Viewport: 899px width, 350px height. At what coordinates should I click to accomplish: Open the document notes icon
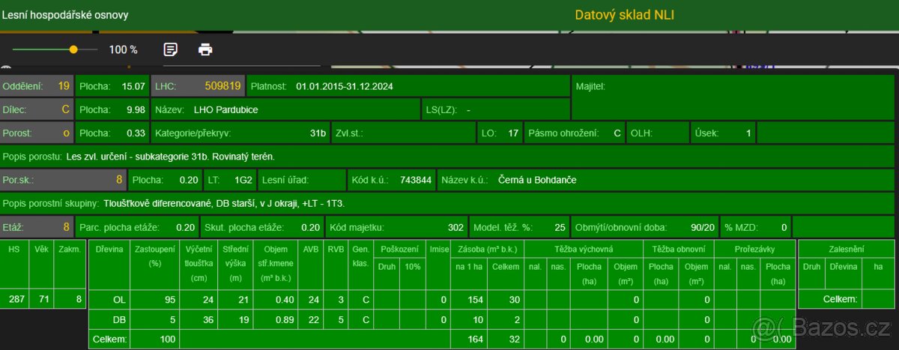171,49
